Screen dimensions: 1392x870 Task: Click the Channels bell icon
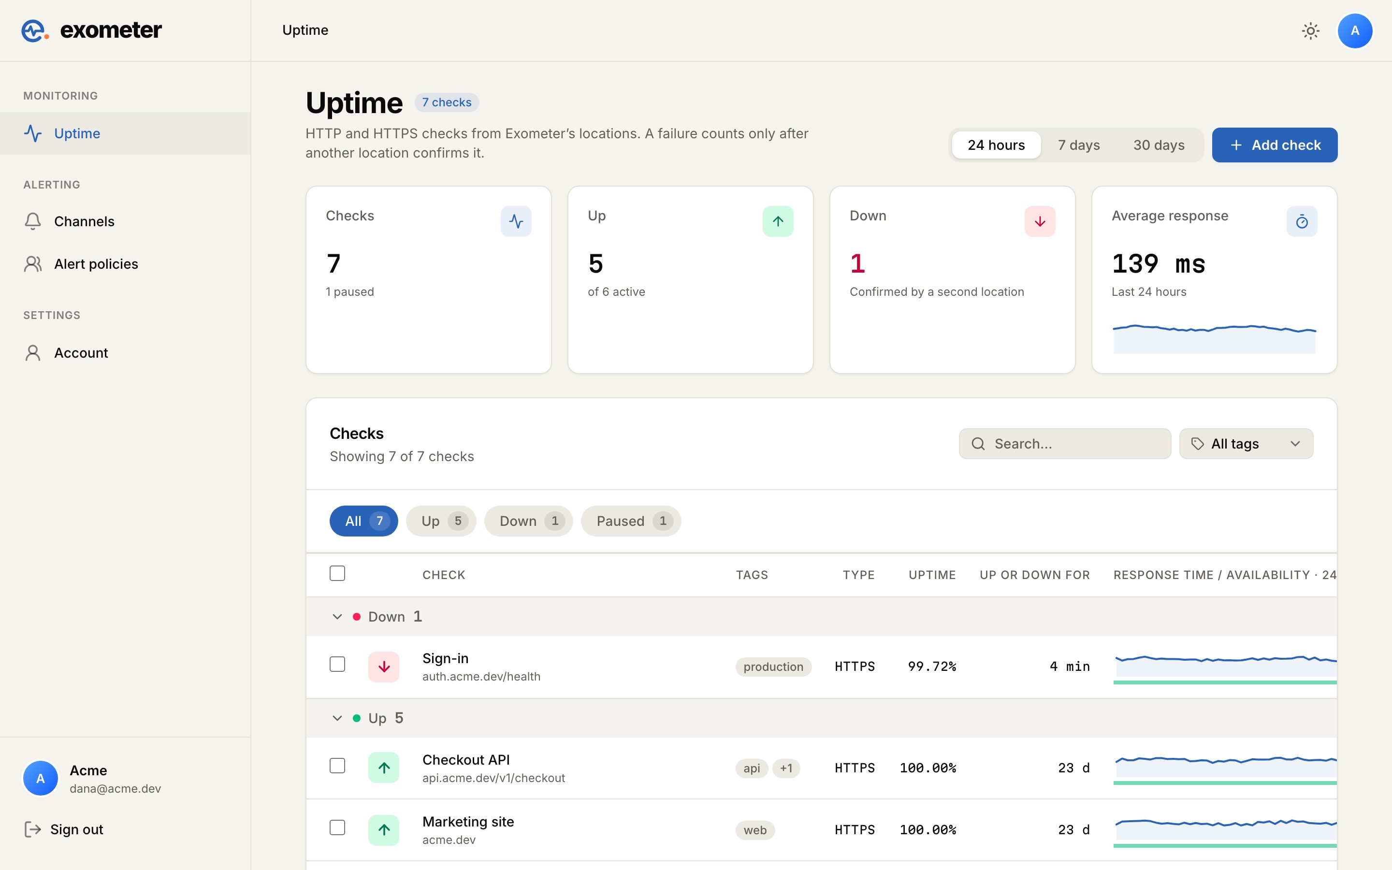point(33,221)
